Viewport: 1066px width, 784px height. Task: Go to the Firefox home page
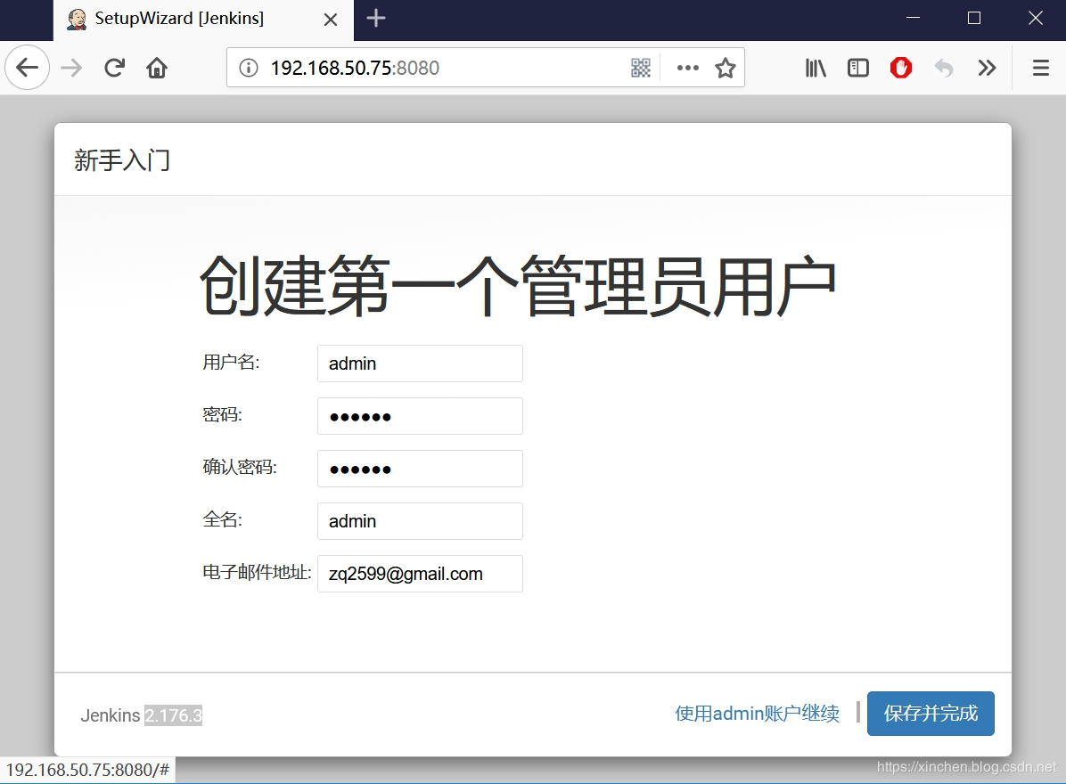157,67
